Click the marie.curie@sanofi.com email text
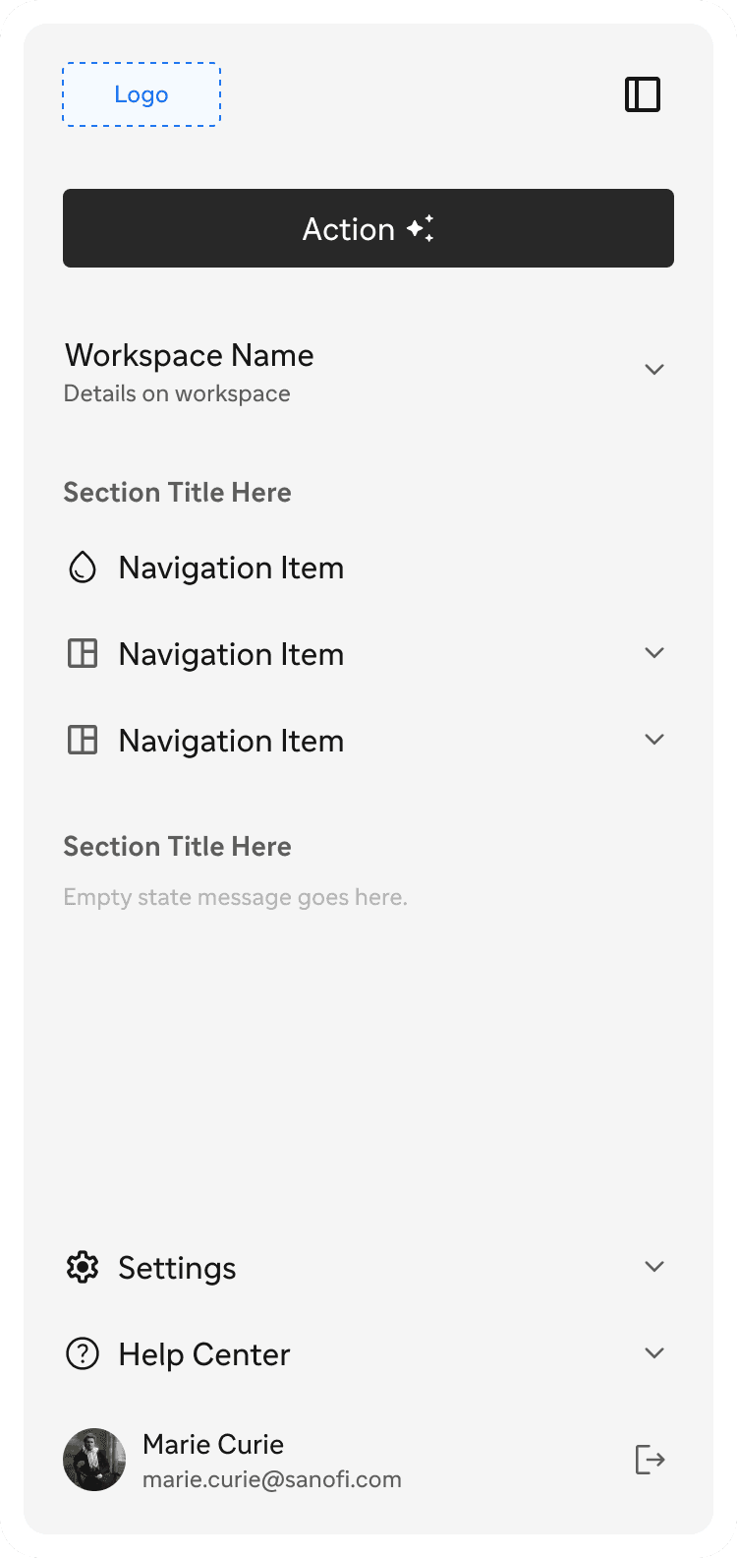Image resolution: width=737 pixels, height=1558 pixels. point(272,1479)
